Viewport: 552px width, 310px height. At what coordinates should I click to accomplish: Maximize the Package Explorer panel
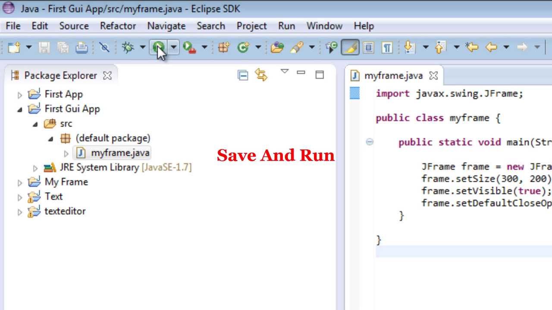click(x=320, y=74)
